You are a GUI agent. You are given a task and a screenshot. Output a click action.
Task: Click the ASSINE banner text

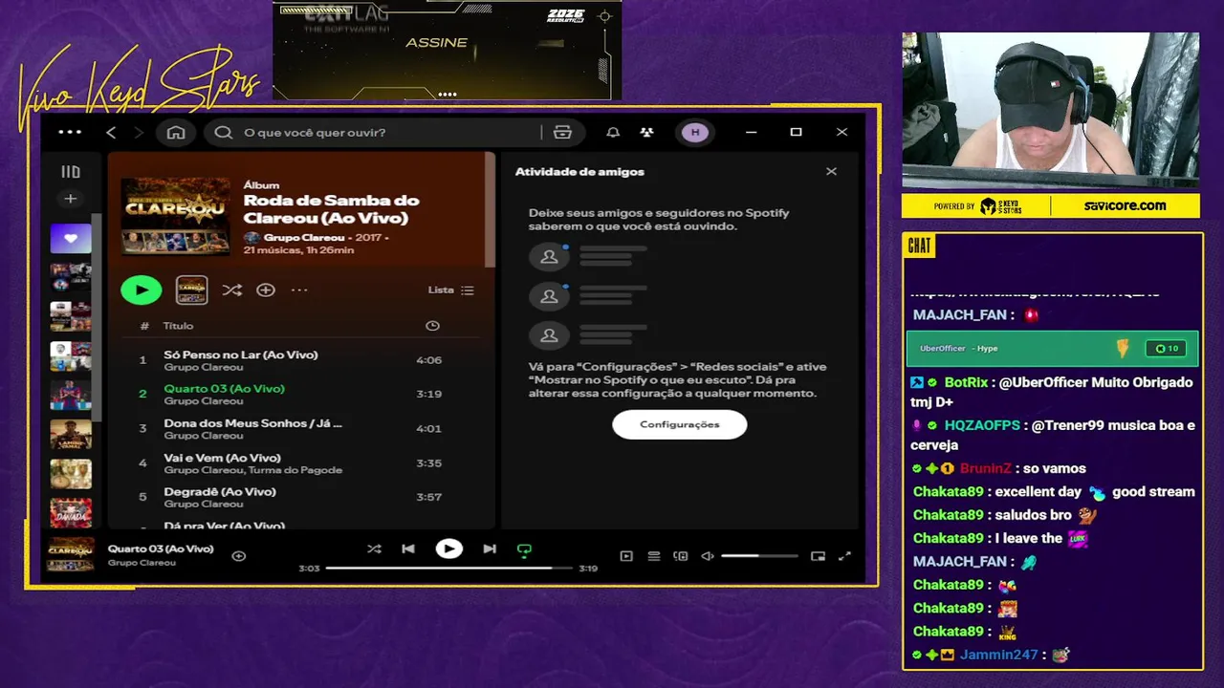pyautogui.click(x=436, y=43)
